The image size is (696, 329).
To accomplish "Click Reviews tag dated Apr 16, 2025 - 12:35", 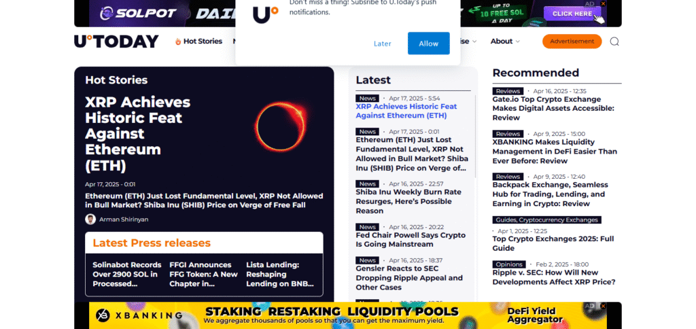I will (x=508, y=91).
